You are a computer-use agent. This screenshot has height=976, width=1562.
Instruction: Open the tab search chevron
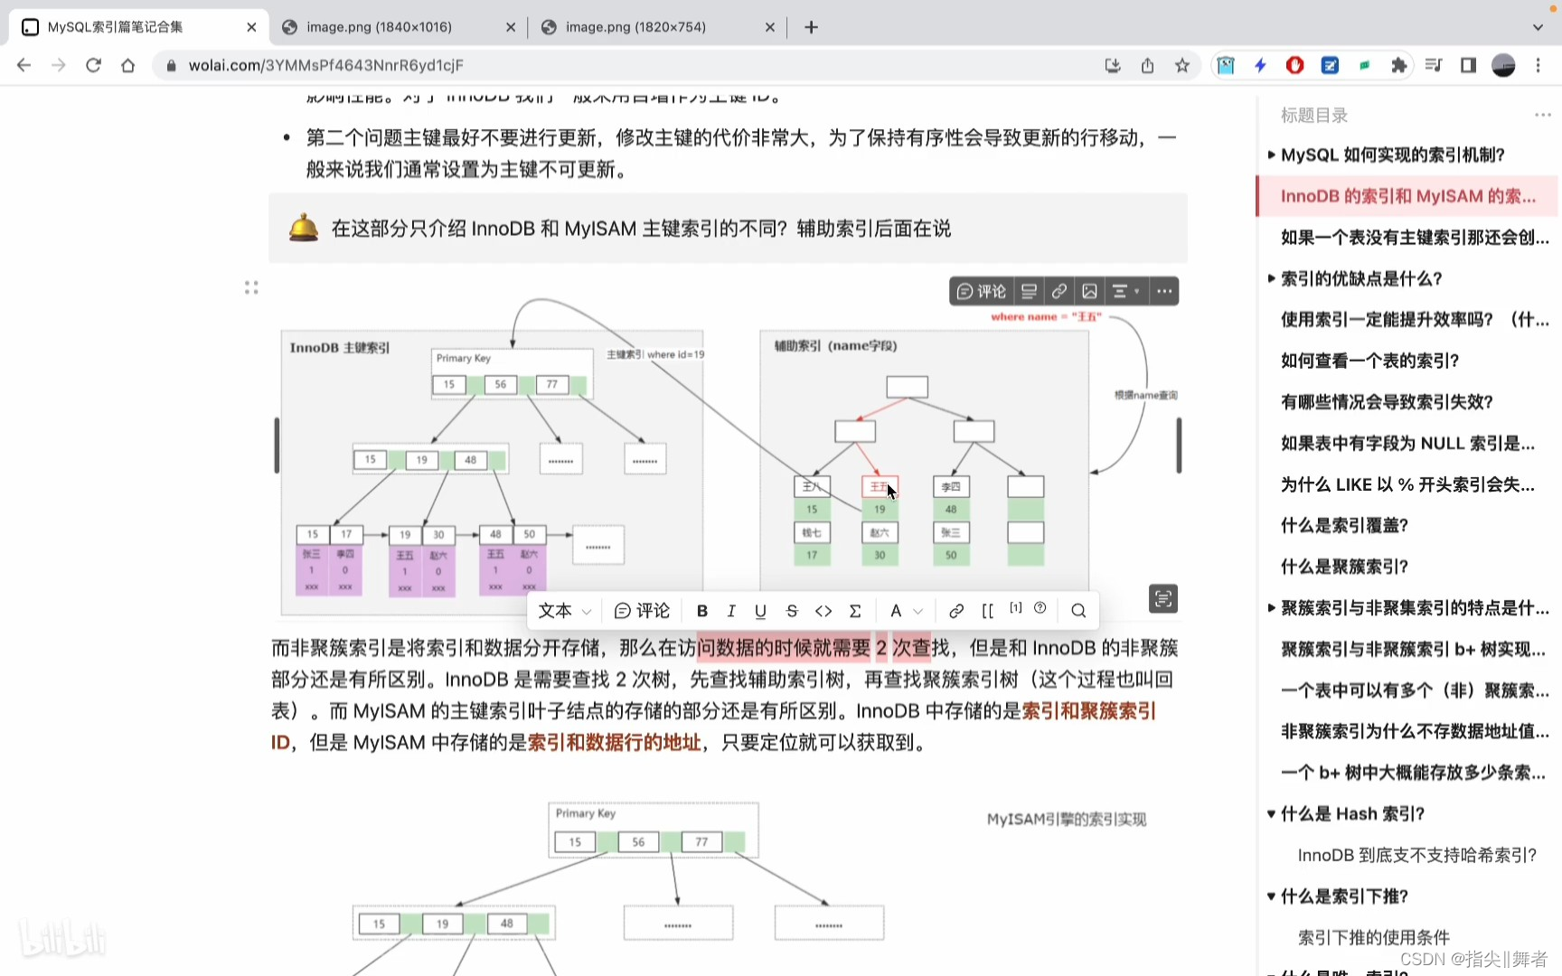pos(1538,27)
